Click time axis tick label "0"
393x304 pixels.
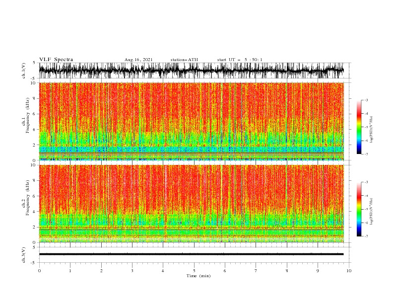(x=39, y=271)
